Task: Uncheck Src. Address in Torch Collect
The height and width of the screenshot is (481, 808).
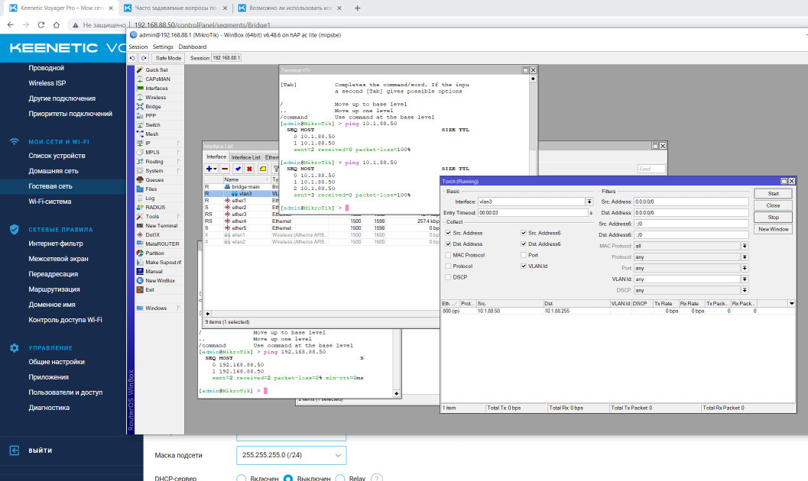Action: pos(448,233)
